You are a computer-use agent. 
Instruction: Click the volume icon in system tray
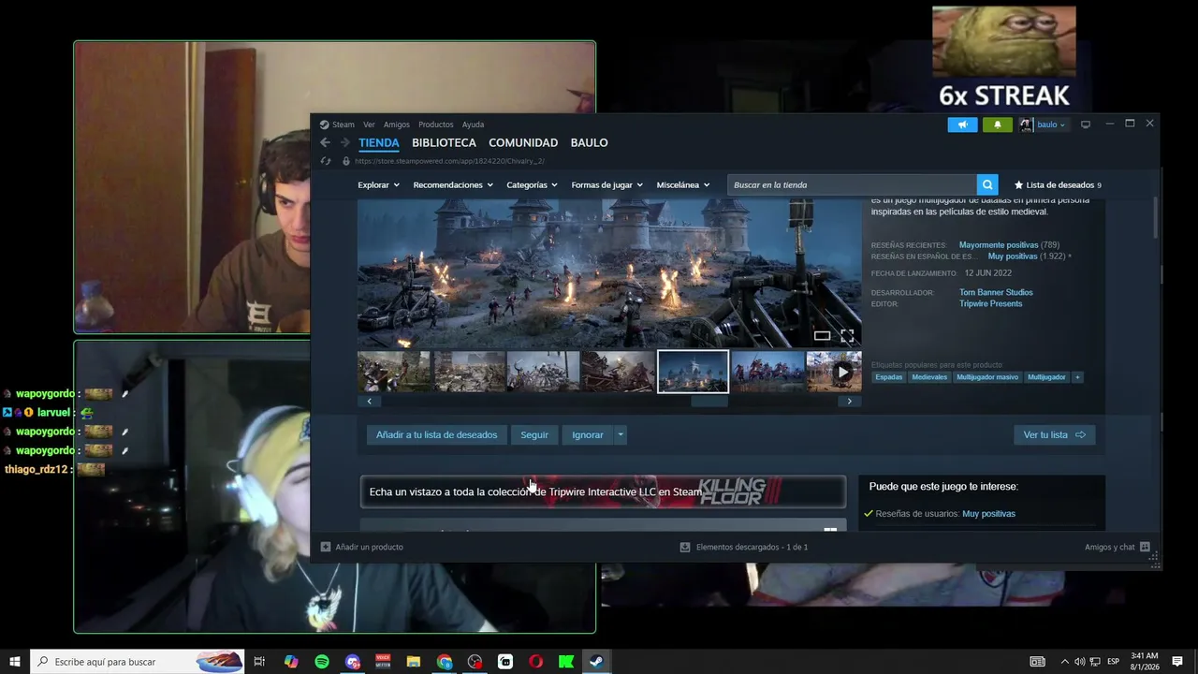(1079, 662)
